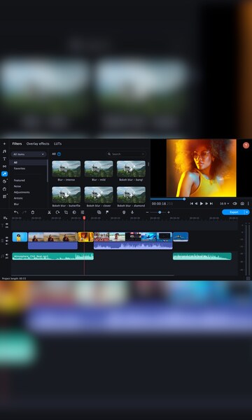The height and width of the screenshot is (420, 252).
Task: Play the preview video
Action: [x=202, y=204]
